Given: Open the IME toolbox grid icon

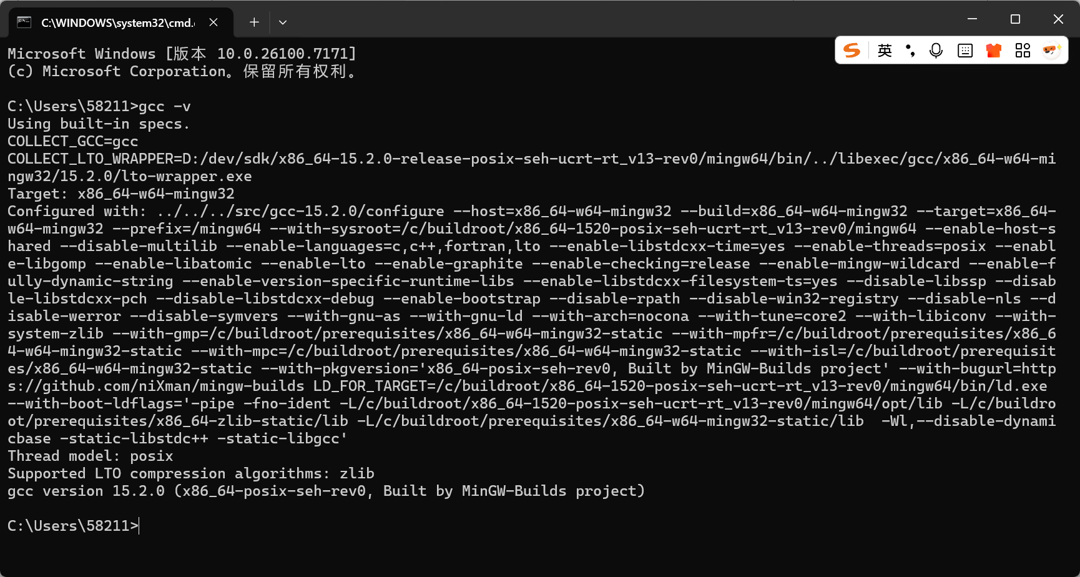Looking at the screenshot, I should 1023,51.
